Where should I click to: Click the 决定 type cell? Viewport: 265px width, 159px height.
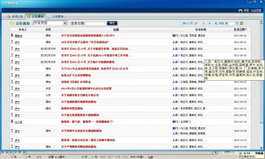tap(48, 88)
